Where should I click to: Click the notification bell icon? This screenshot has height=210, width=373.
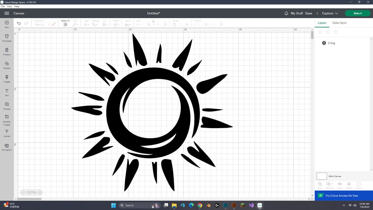pyautogui.click(x=286, y=13)
